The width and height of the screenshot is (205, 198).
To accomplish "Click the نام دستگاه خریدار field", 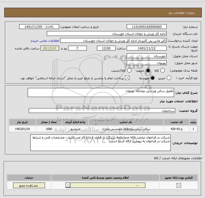I will [107, 34].
